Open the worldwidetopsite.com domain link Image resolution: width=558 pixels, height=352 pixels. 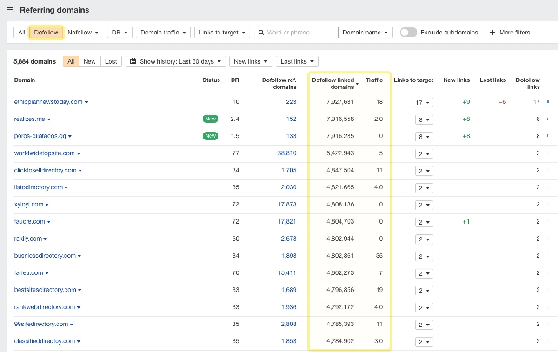pos(45,153)
